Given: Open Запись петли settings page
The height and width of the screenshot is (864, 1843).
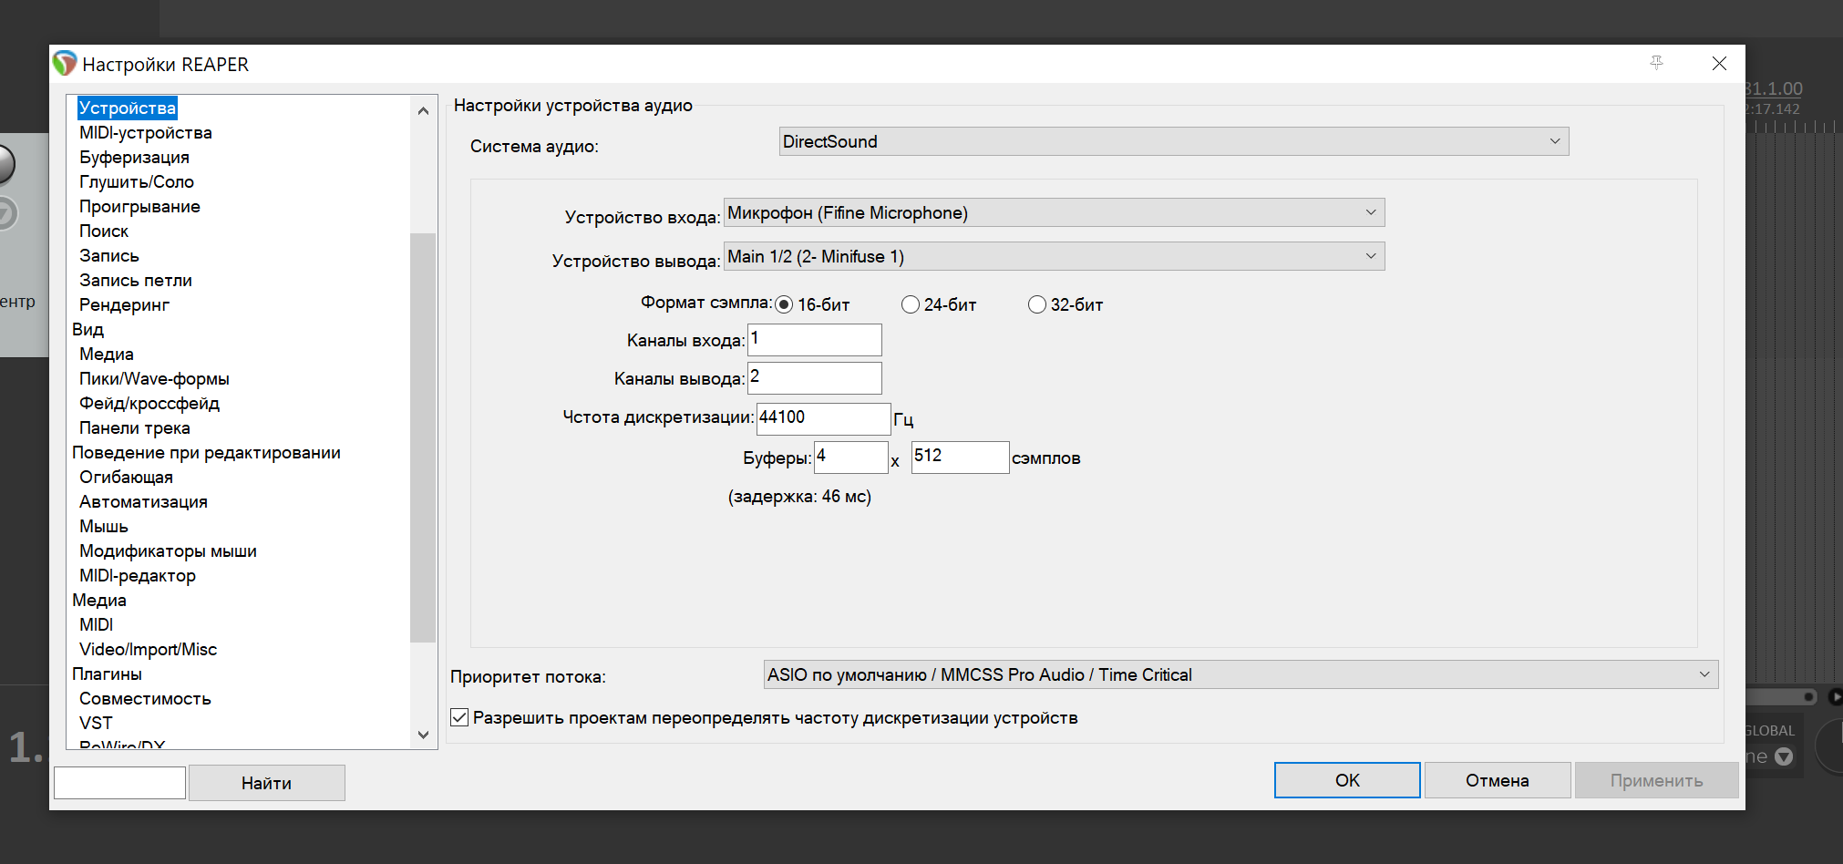Looking at the screenshot, I should (x=136, y=281).
